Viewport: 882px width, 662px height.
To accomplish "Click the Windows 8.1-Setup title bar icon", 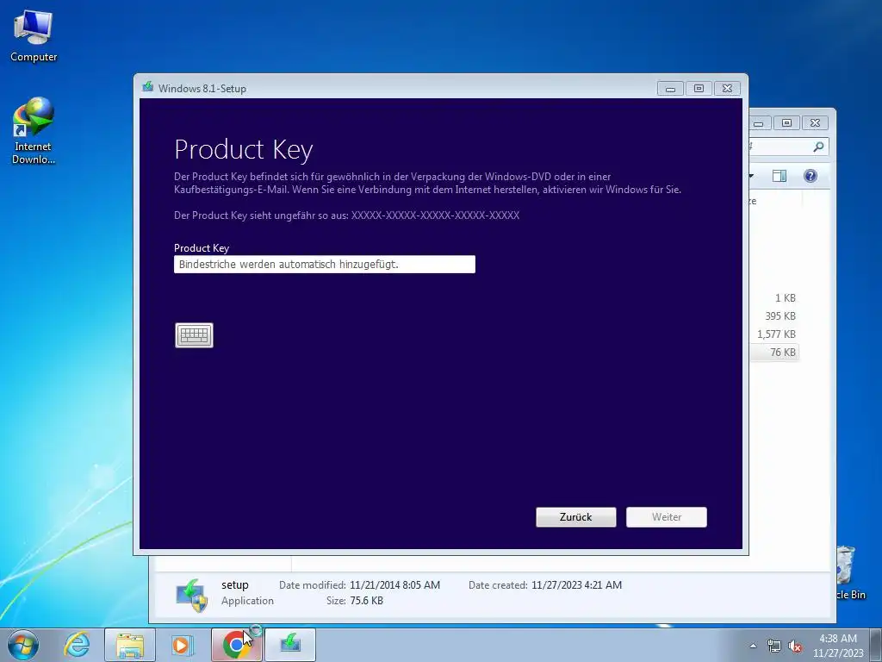I will click(x=148, y=87).
